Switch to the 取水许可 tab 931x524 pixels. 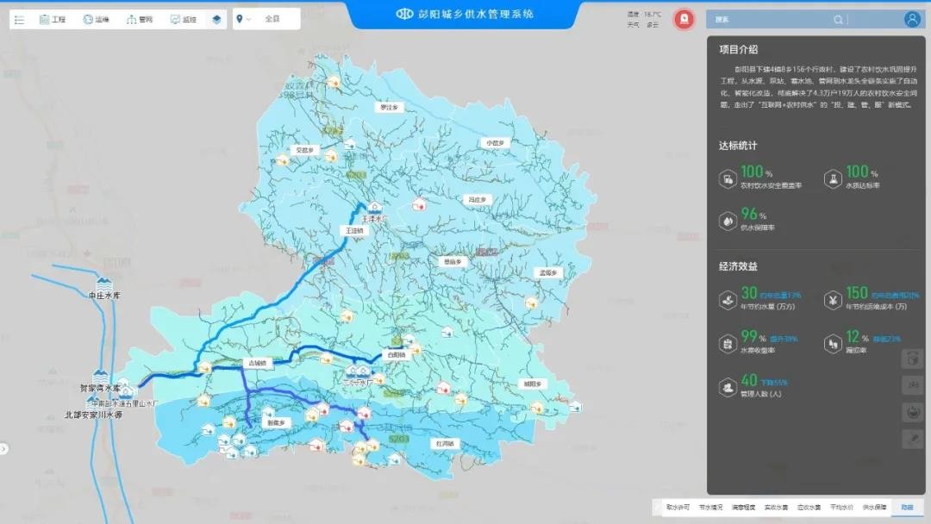pos(678,508)
